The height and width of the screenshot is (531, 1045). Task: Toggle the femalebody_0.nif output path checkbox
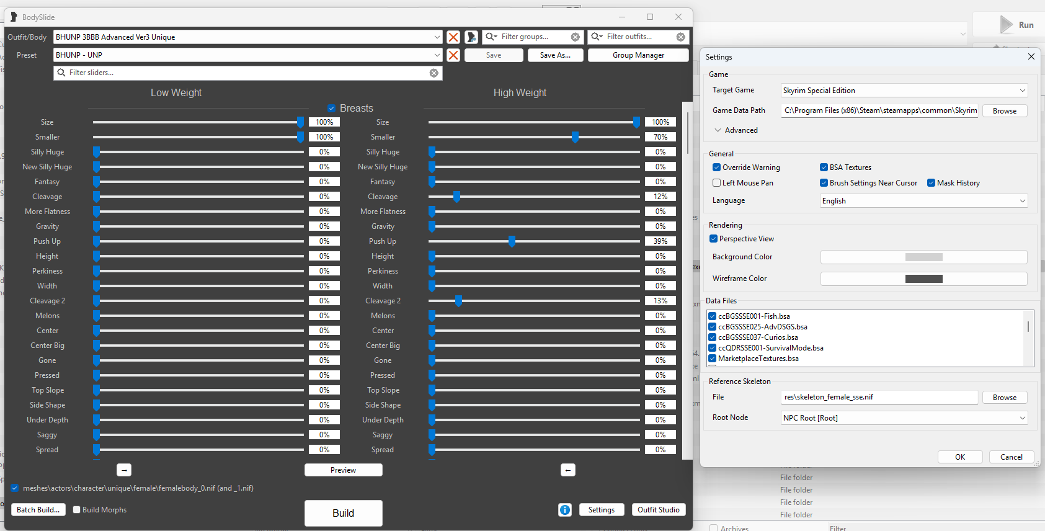[15, 488]
